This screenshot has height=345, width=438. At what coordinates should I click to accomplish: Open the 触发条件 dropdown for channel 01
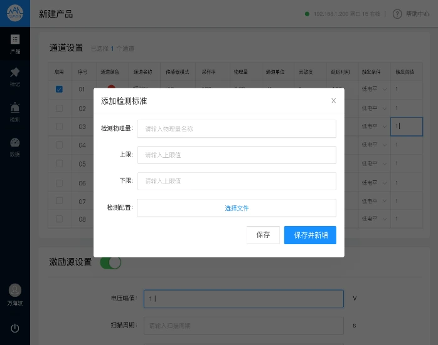coord(375,89)
